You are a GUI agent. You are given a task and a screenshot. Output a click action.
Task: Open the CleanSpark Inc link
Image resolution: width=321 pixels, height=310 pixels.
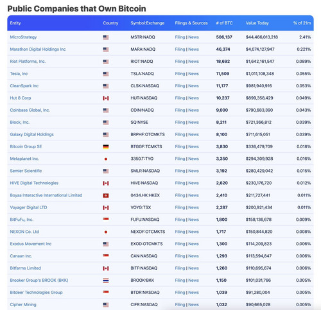pos(24,86)
